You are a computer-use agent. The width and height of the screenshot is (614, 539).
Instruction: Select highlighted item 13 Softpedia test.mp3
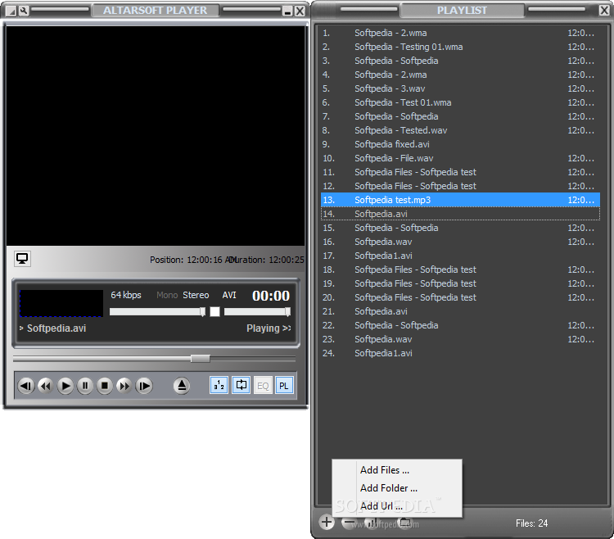(x=460, y=200)
